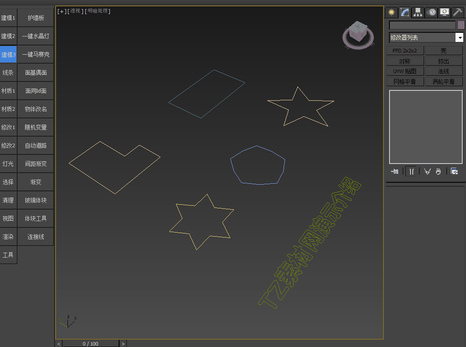Open Configure Modifier Sets icon
The width and height of the screenshot is (466, 347).
pyautogui.click(x=454, y=171)
